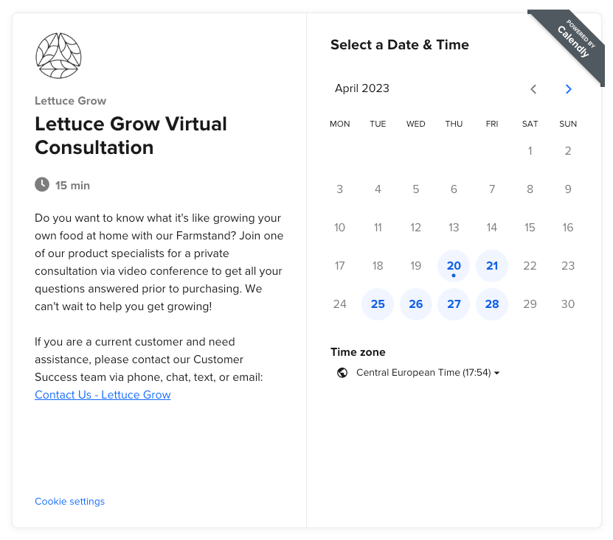
Task: Select Thursday April 27
Action: (x=454, y=304)
